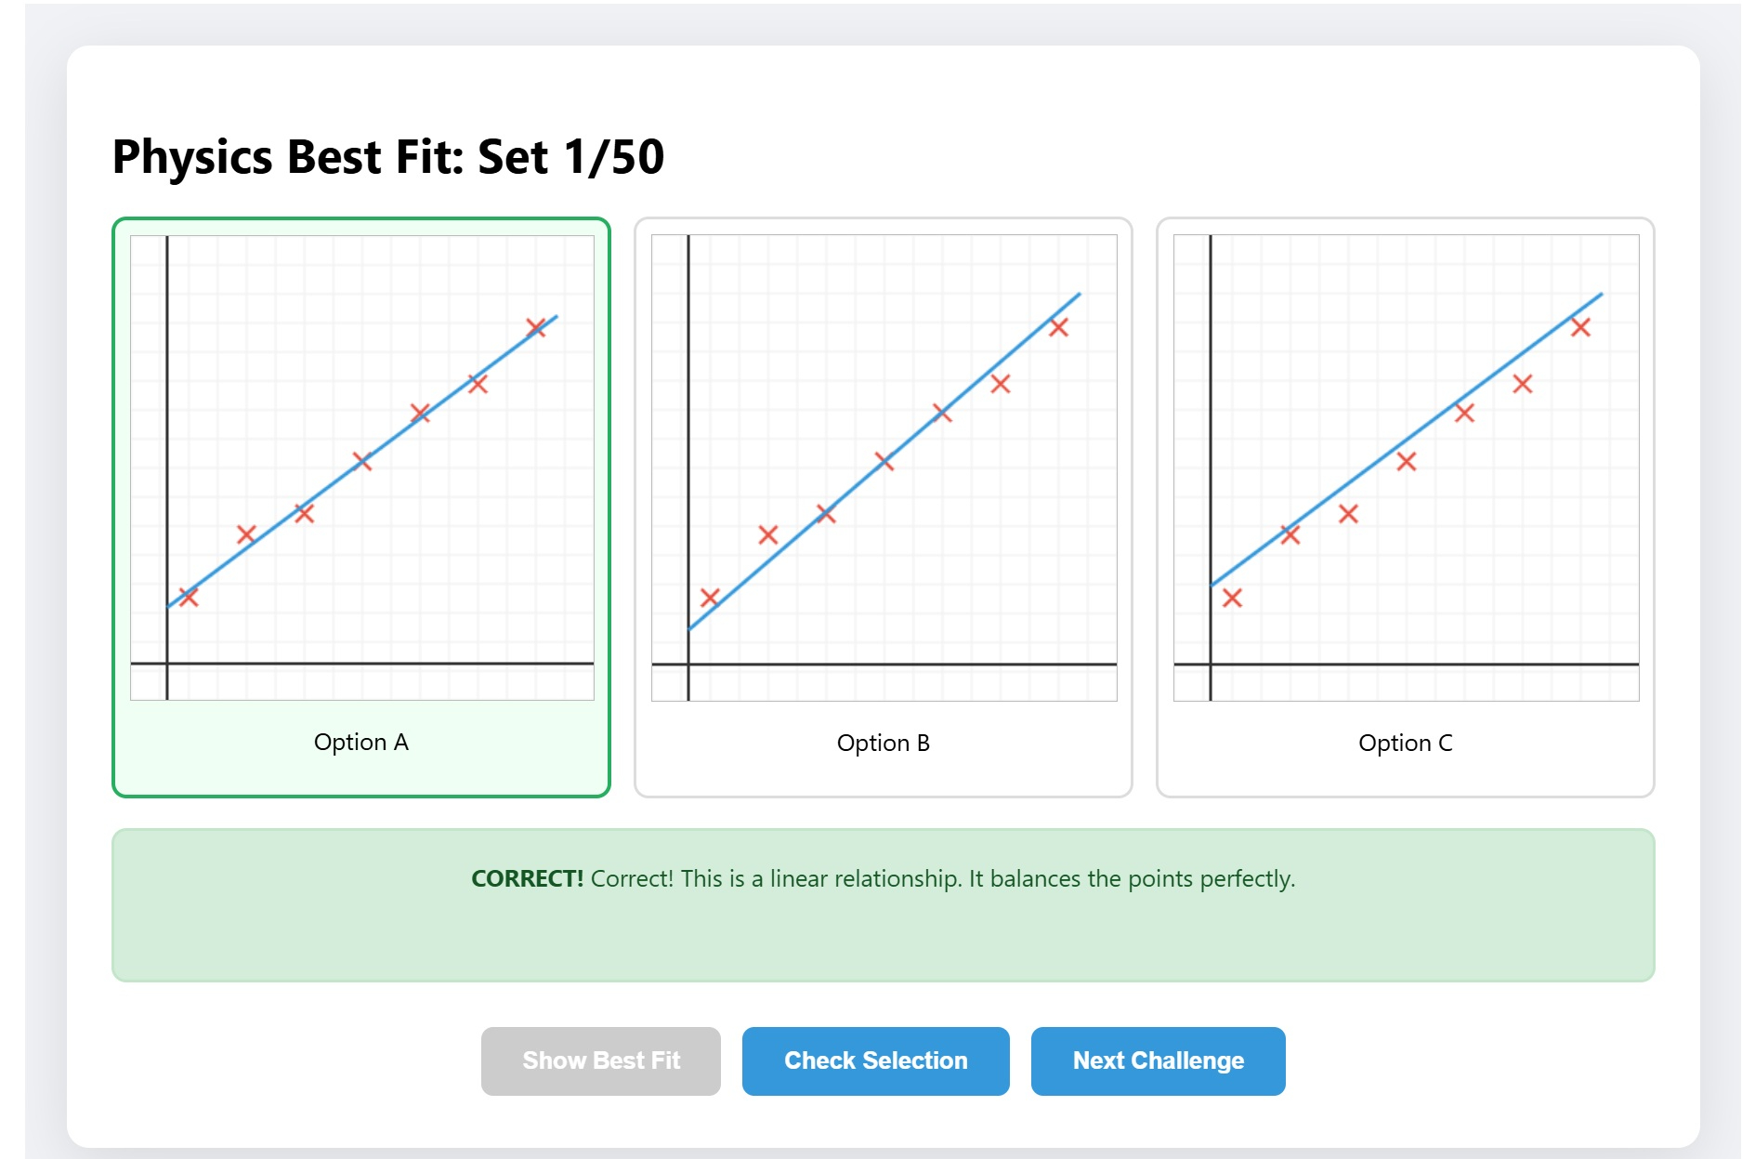Click the topmost red cross in Option B

coord(1058,327)
